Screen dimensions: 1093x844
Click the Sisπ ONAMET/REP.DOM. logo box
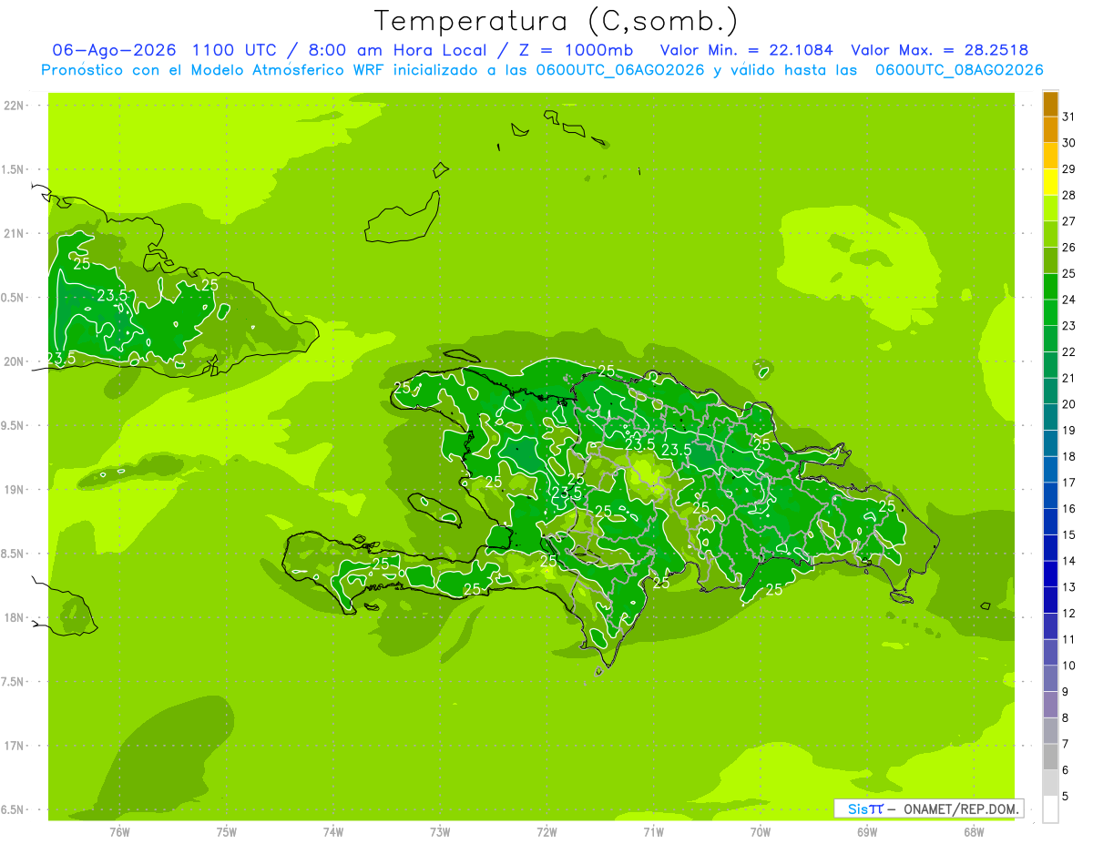(x=928, y=808)
